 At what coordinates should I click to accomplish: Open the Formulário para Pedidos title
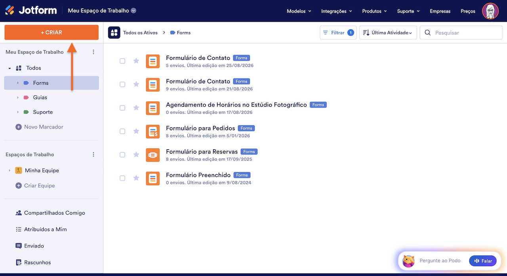coord(200,128)
